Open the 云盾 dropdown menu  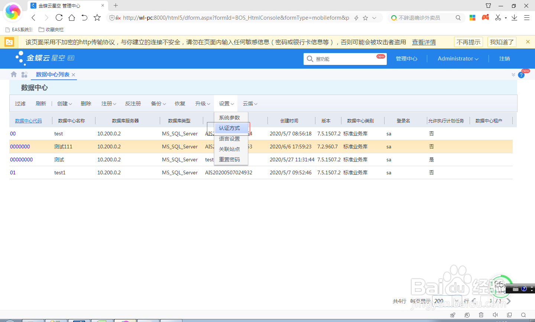coord(250,103)
